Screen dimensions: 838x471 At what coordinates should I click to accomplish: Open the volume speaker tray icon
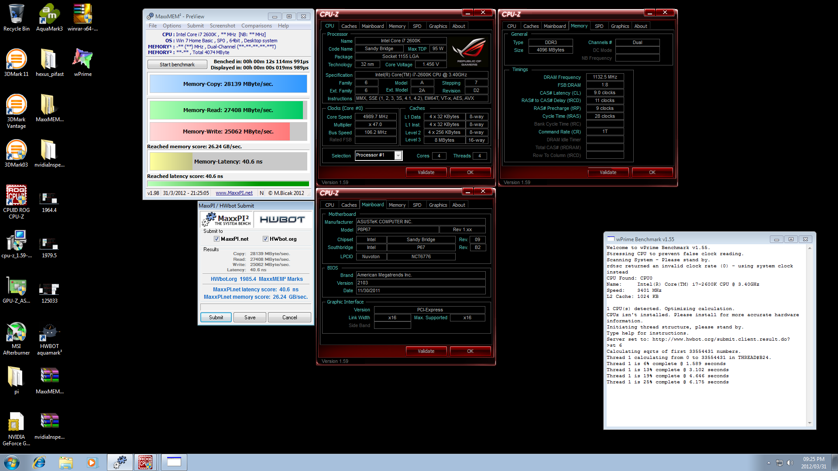(x=790, y=463)
